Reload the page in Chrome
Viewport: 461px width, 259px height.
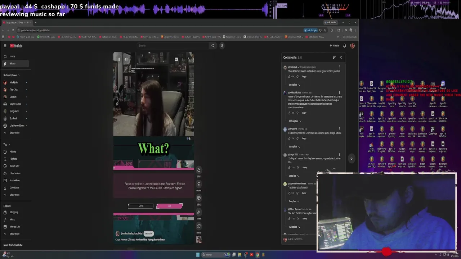coord(13,30)
